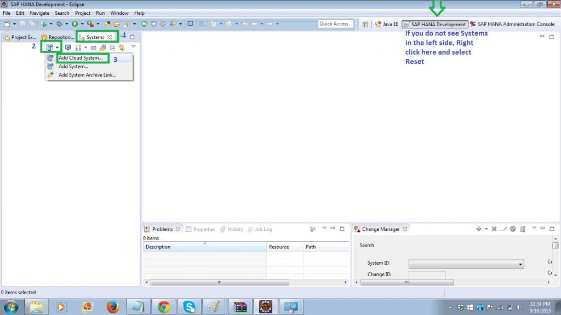Expand the Run button dropdown arrow
The height and width of the screenshot is (315, 561).
[82, 24]
